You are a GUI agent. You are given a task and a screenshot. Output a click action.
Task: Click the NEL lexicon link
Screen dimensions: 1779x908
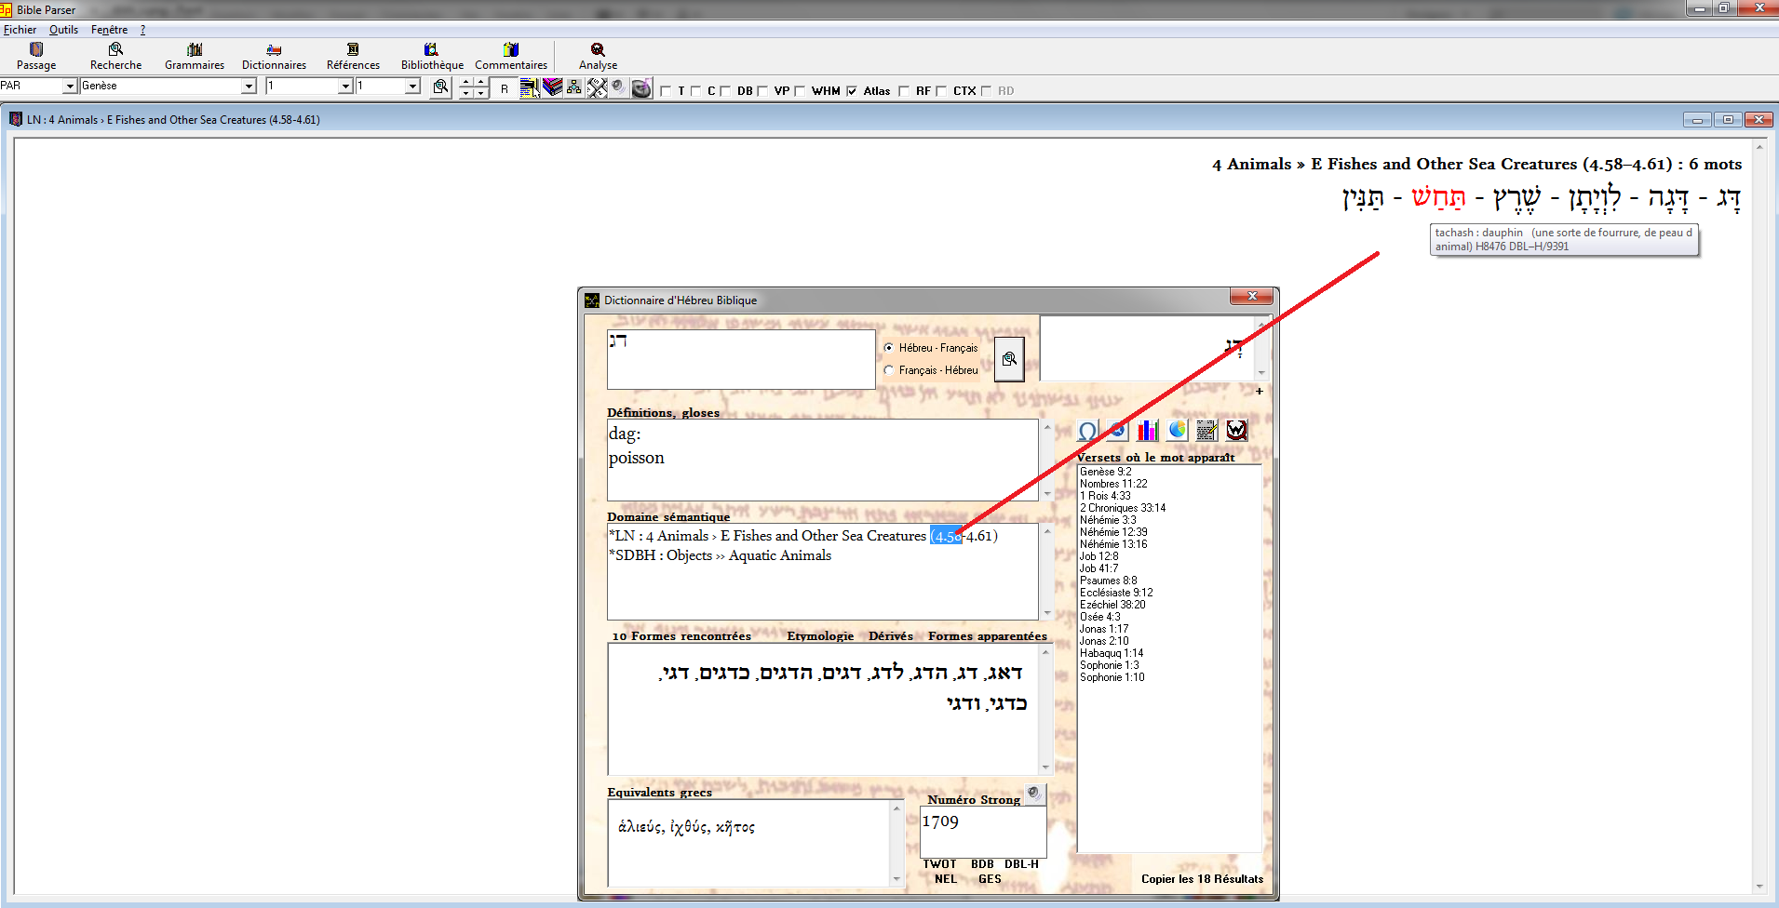point(946,879)
